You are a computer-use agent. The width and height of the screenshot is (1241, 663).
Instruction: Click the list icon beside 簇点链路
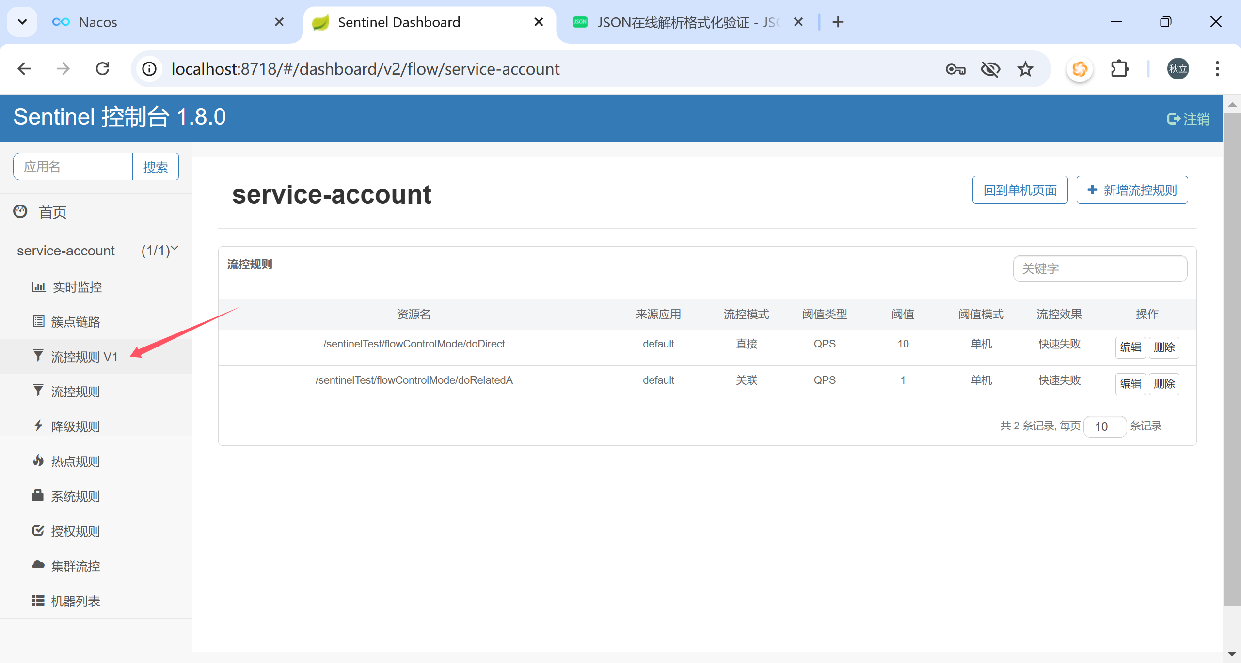click(x=38, y=321)
